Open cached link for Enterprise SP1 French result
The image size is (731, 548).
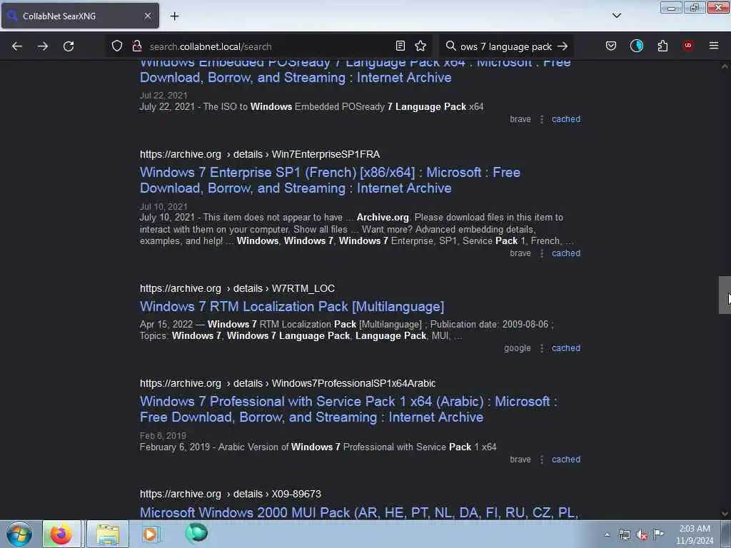click(566, 253)
